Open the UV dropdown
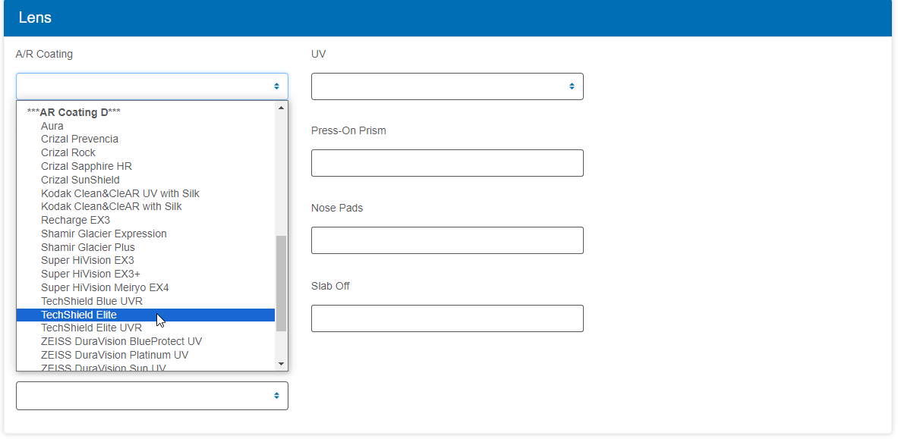This screenshot has width=898, height=439. [447, 86]
